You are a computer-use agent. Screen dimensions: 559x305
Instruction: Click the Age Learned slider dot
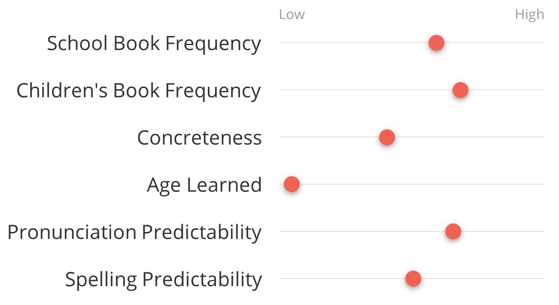pyautogui.click(x=292, y=184)
